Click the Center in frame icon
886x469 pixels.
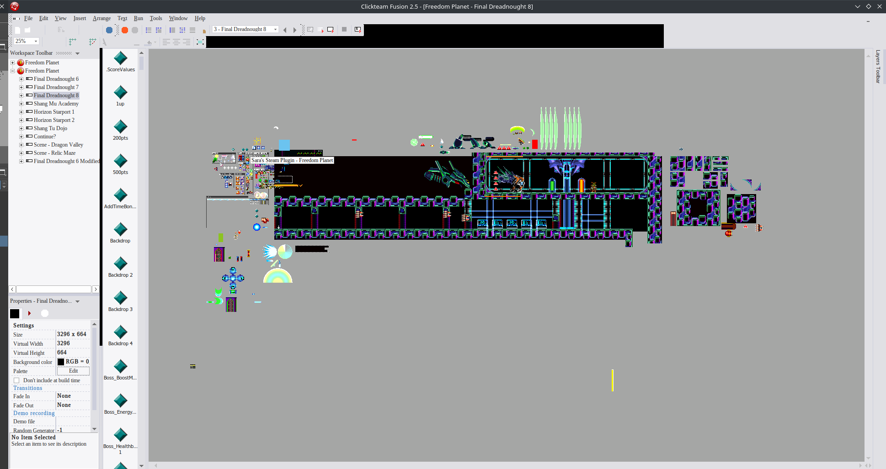click(200, 42)
